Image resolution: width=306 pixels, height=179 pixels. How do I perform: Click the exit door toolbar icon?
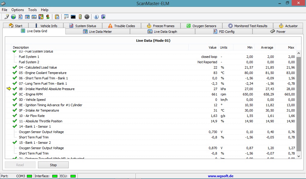tap(103, 17)
